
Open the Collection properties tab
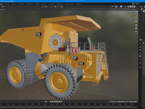point(140,63)
